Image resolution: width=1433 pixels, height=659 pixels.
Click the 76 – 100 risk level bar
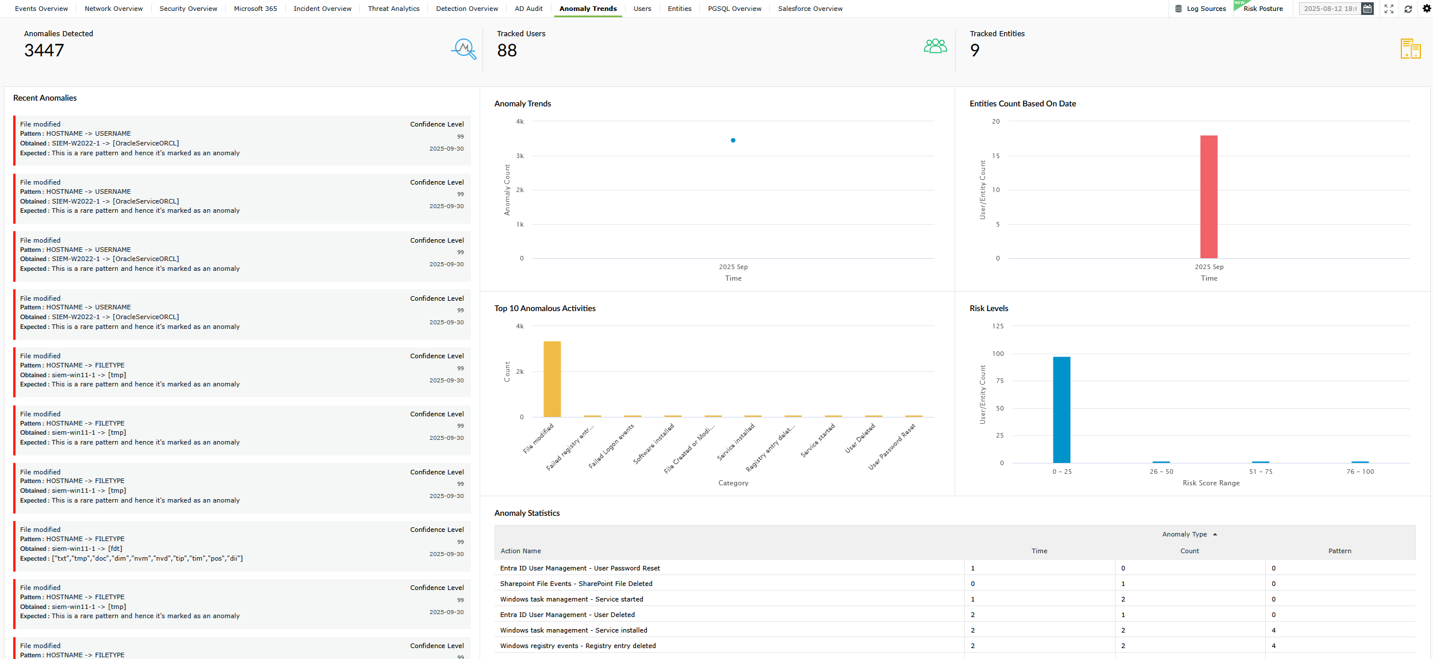(1360, 462)
